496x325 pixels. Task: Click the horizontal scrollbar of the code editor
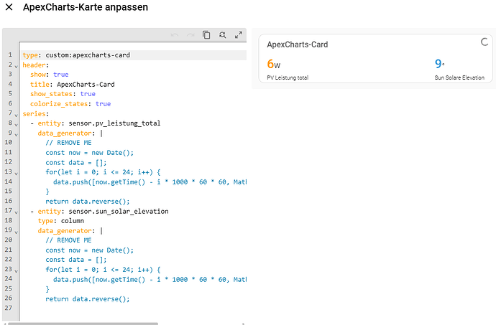point(83,324)
